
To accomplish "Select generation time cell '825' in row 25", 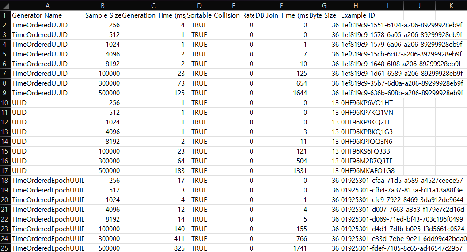I will tap(153, 248).
